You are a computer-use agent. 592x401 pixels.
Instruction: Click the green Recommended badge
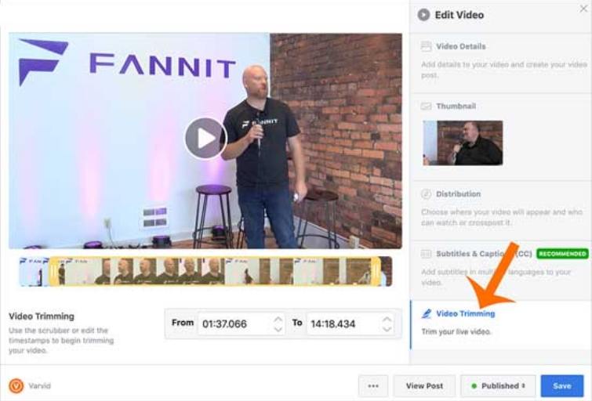pyautogui.click(x=562, y=254)
